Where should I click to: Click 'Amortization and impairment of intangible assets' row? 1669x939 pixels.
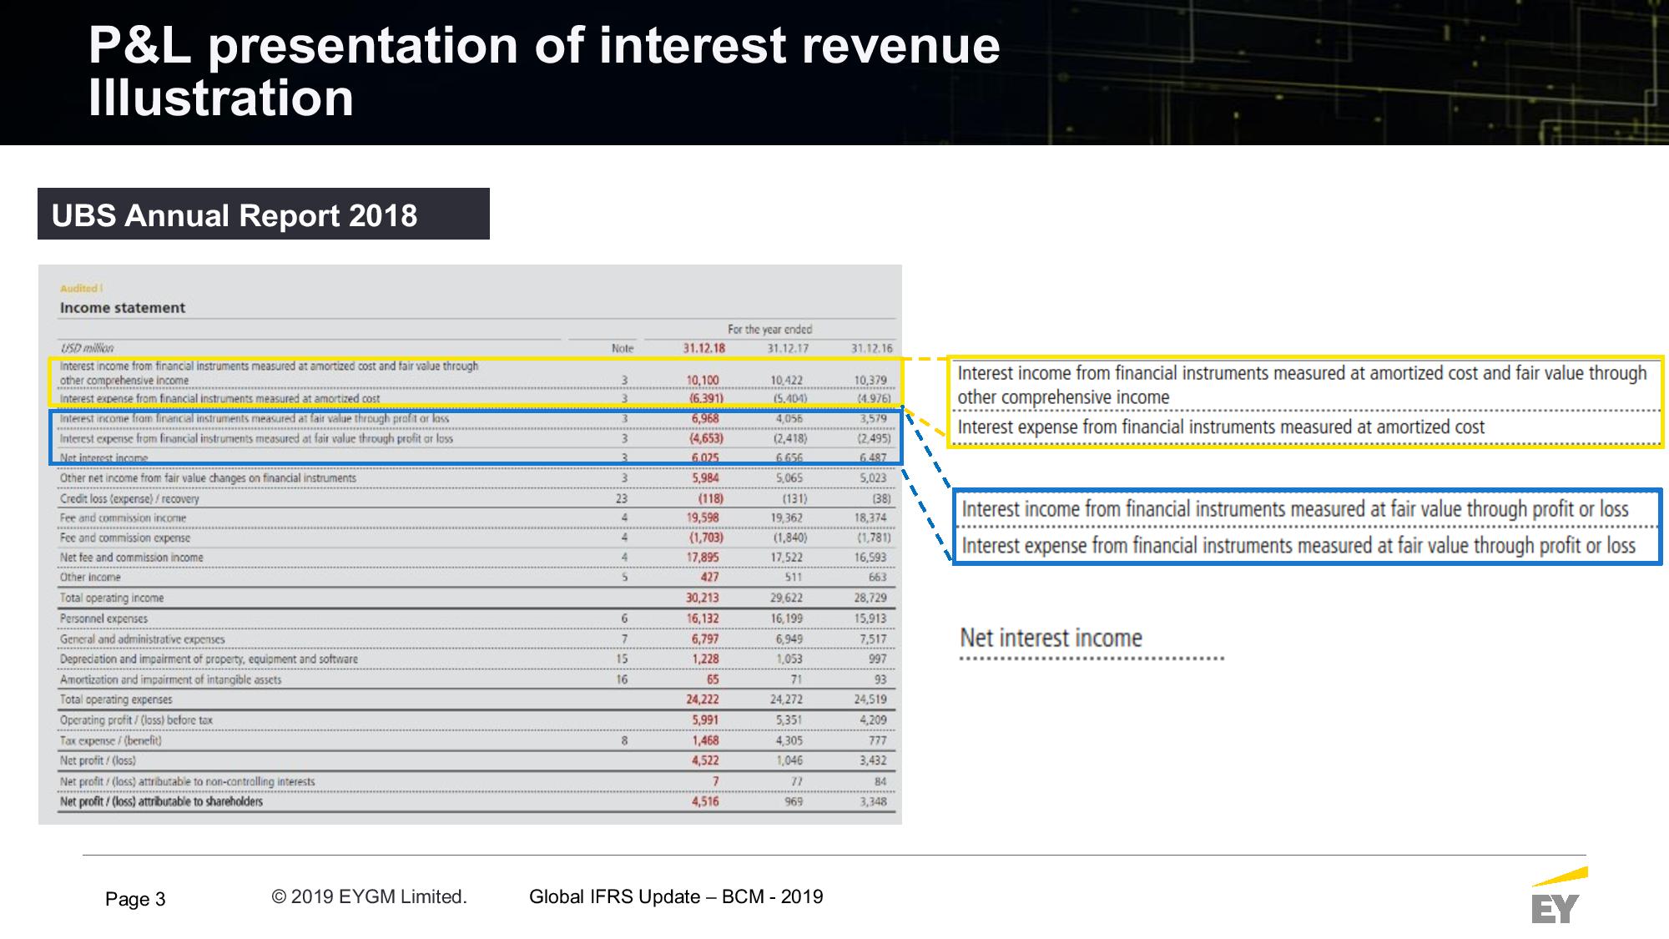[x=170, y=680]
